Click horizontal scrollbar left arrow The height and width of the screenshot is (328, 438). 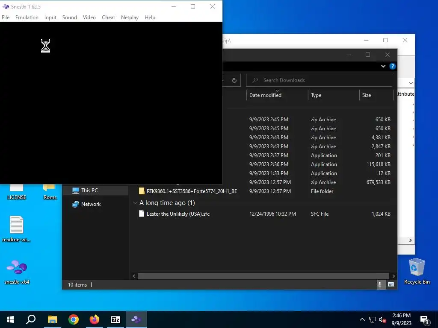pos(134,276)
